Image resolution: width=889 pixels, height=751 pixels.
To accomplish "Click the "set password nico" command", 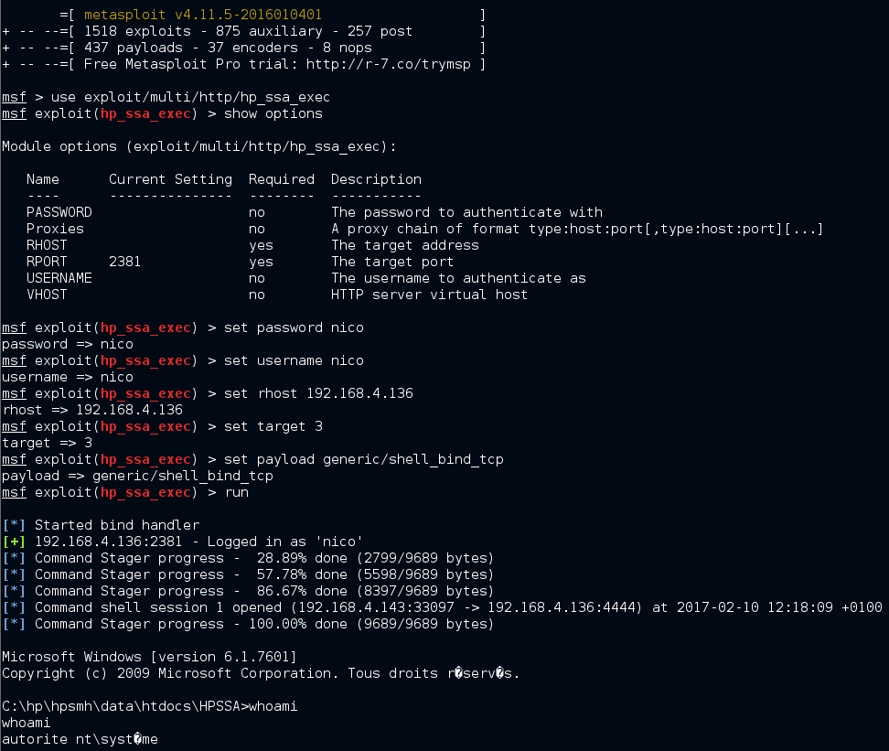I will [294, 327].
